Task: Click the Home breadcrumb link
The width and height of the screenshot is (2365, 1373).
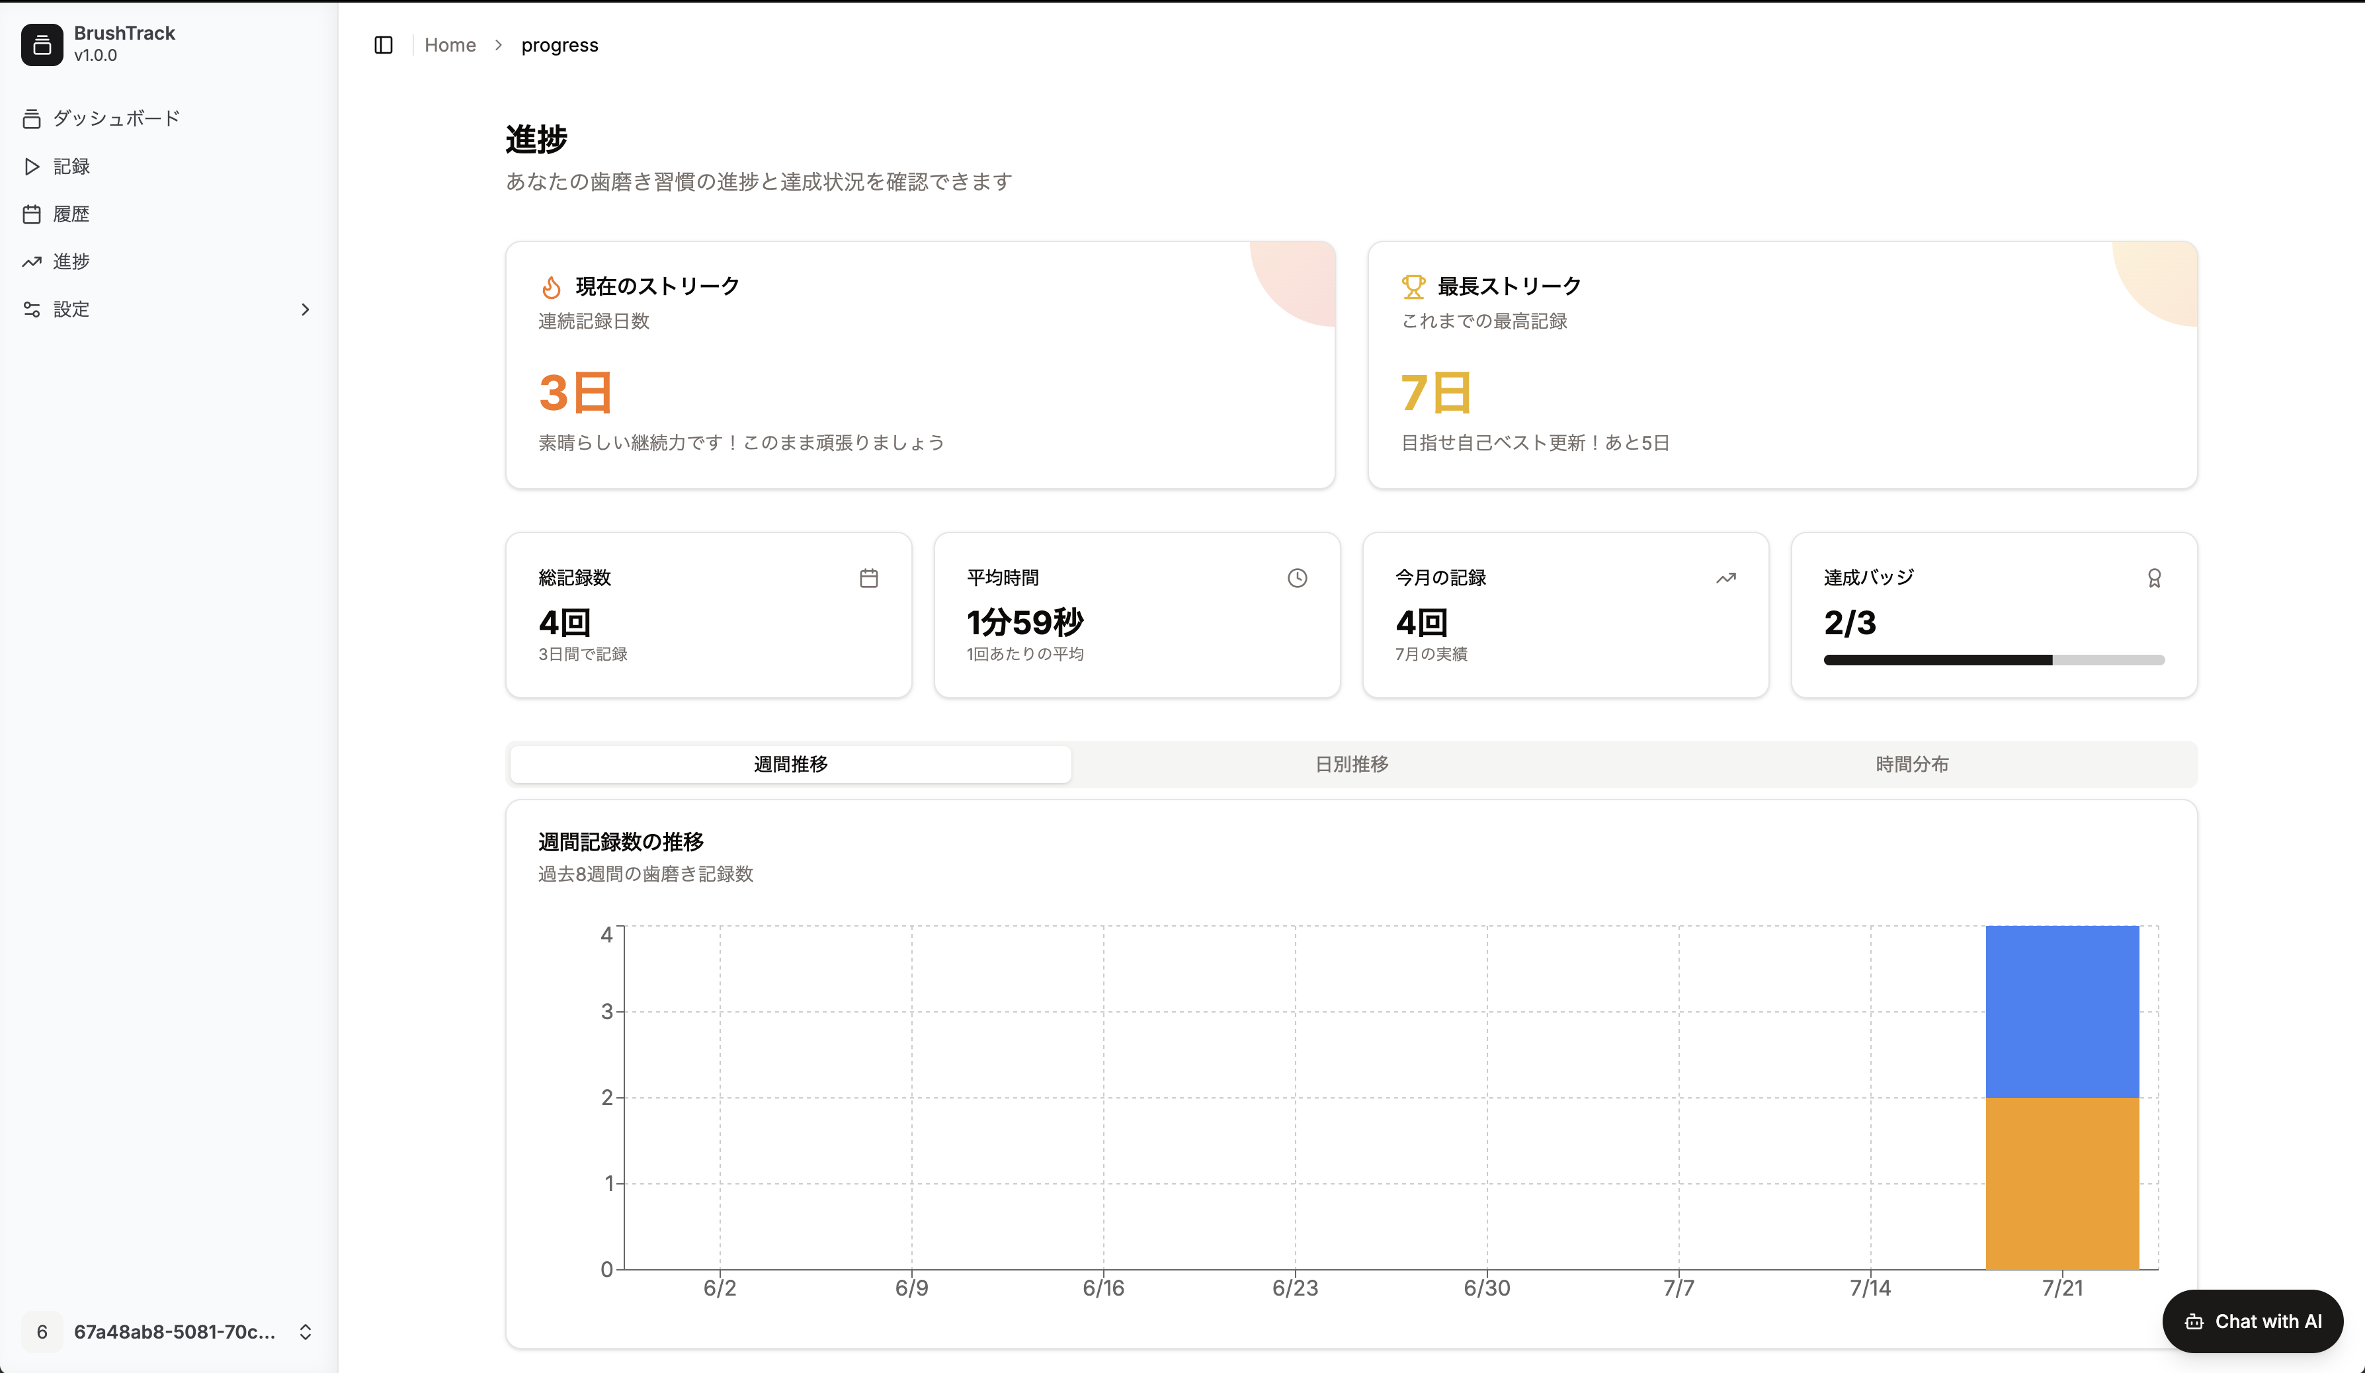Action: [450, 45]
